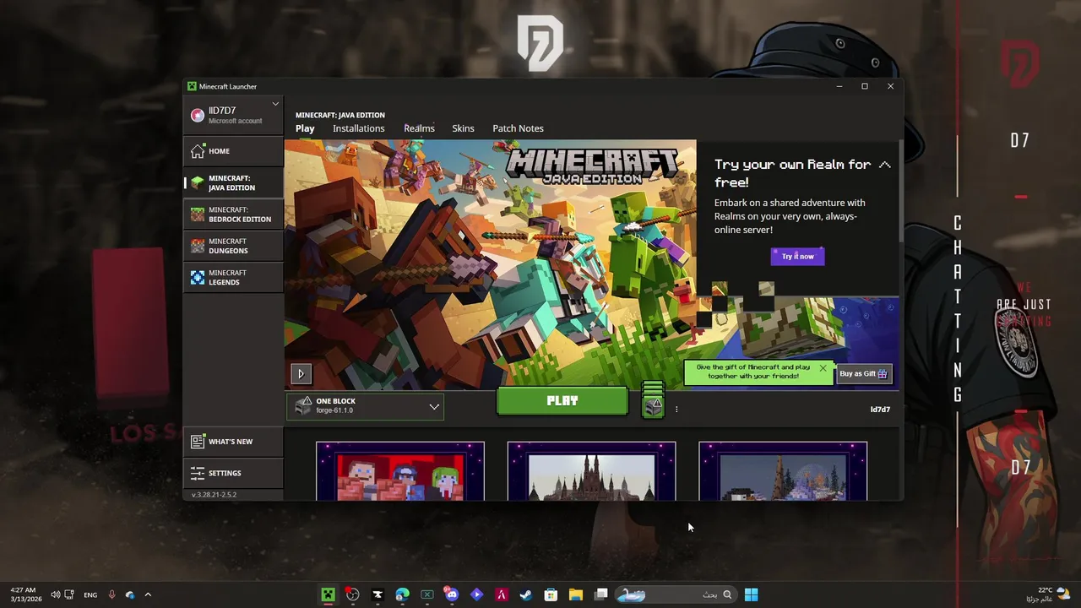Open What's New section
Viewport: 1081px width, 608px height.
(x=233, y=442)
